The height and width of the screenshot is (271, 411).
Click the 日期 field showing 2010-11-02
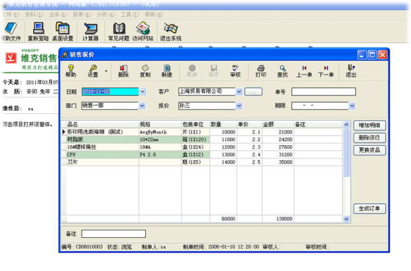(x=110, y=91)
